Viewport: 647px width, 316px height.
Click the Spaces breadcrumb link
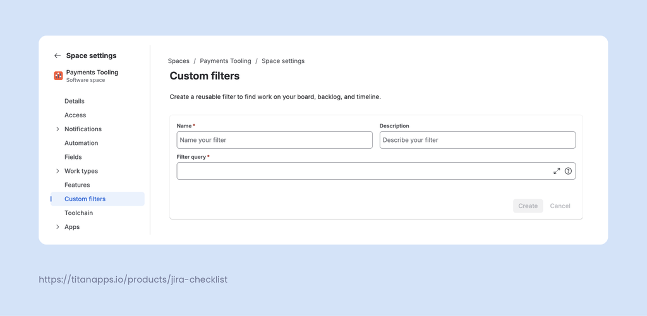pos(179,61)
